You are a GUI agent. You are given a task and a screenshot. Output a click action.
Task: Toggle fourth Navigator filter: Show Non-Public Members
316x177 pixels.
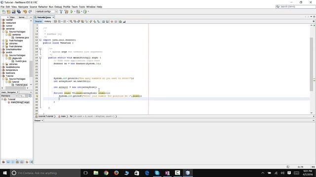17,162
